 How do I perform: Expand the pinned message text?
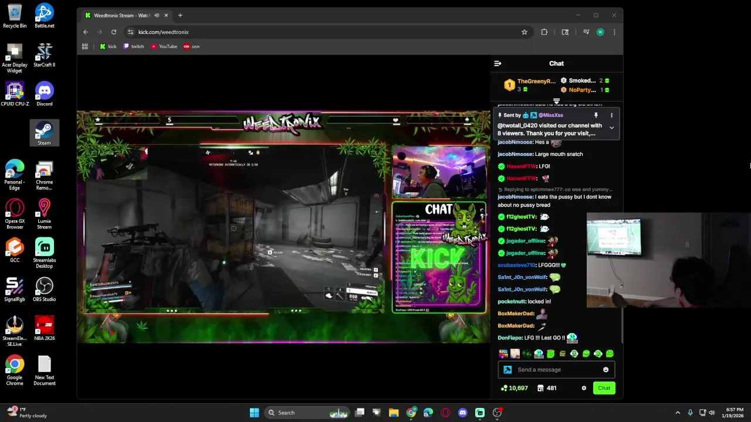(x=611, y=128)
